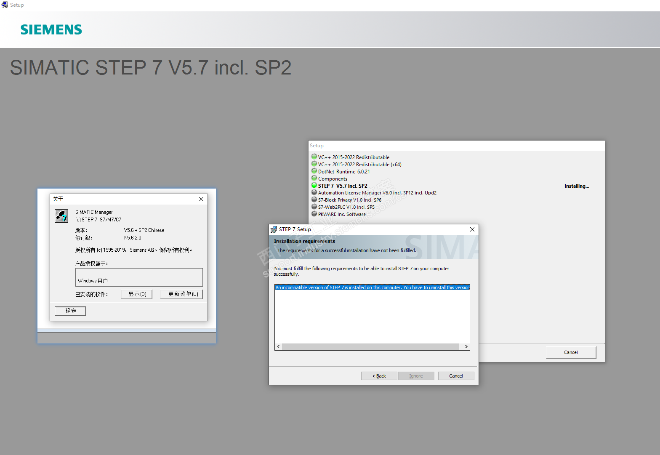660x455 pixels.
Task: Click the K5.6.2.0 revision value
Action: point(133,238)
